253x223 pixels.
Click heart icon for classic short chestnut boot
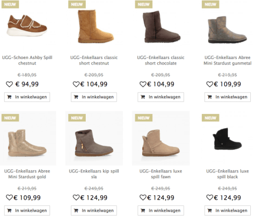76,84
